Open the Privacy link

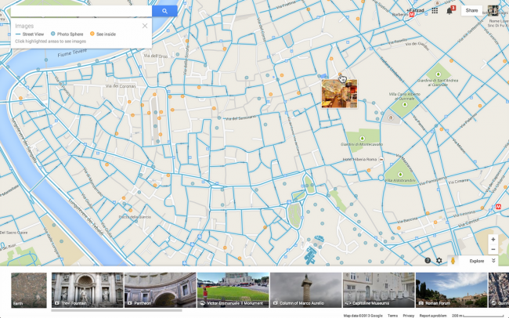point(408,316)
